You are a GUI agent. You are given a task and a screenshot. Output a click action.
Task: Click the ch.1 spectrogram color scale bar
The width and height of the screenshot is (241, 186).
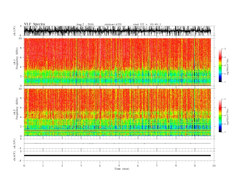coord(220,66)
